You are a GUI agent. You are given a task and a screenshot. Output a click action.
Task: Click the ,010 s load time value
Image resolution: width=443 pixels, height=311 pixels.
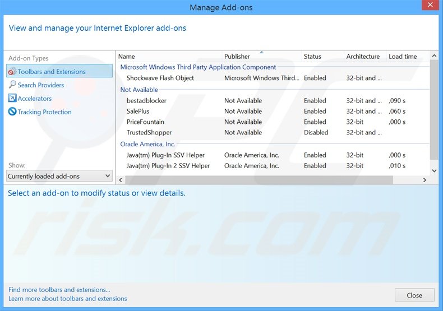397,166
